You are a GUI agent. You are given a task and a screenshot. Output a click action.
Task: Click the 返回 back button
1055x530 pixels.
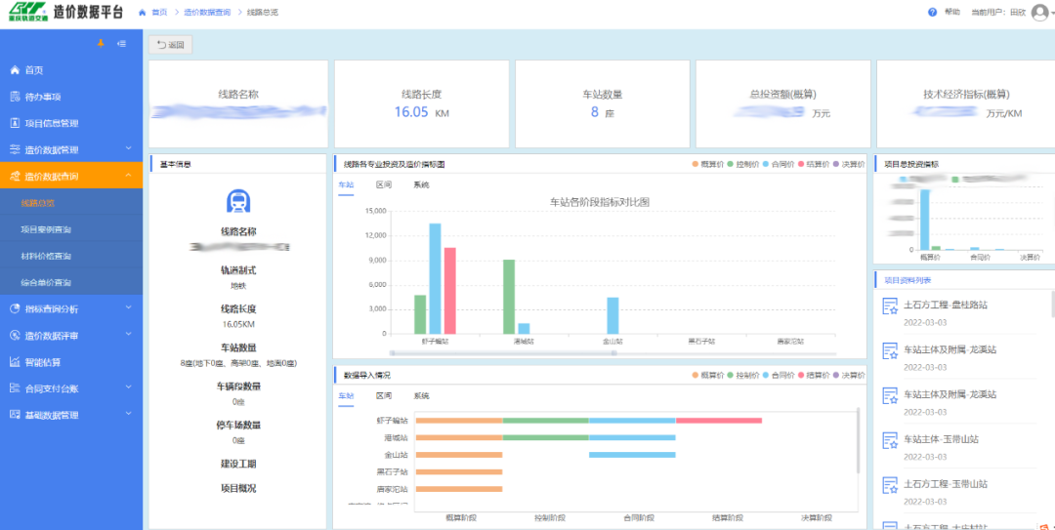[170, 45]
